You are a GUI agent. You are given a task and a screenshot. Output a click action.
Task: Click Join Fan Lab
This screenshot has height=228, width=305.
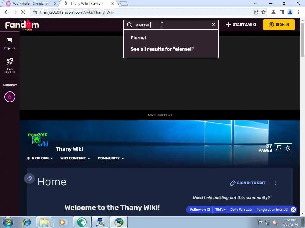pos(241,210)
